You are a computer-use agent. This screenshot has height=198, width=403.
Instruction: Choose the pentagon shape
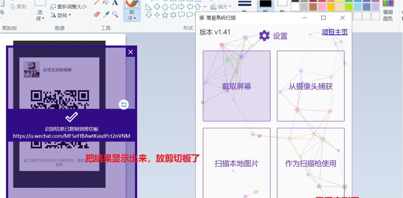tap(165, 7)
